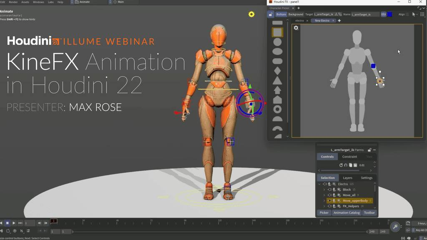This screenshot has height=240, width=427.
Task: Click the playback range slider bar
Action: click(219, 232)
